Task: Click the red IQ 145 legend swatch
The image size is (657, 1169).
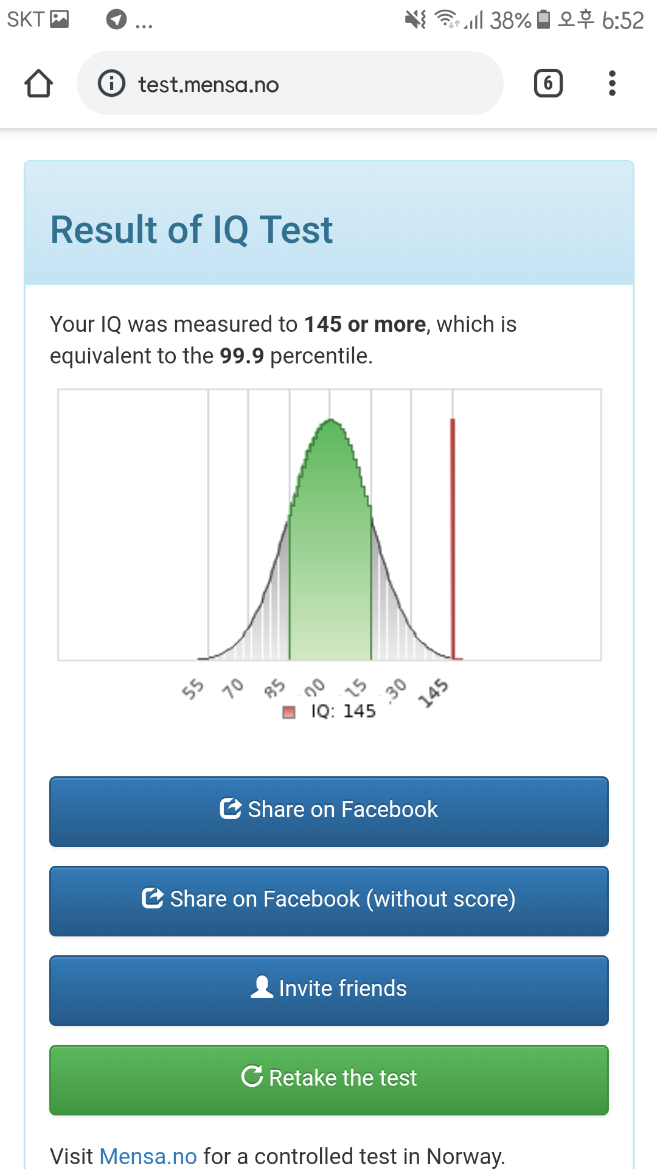Action: tap(289, 712)
